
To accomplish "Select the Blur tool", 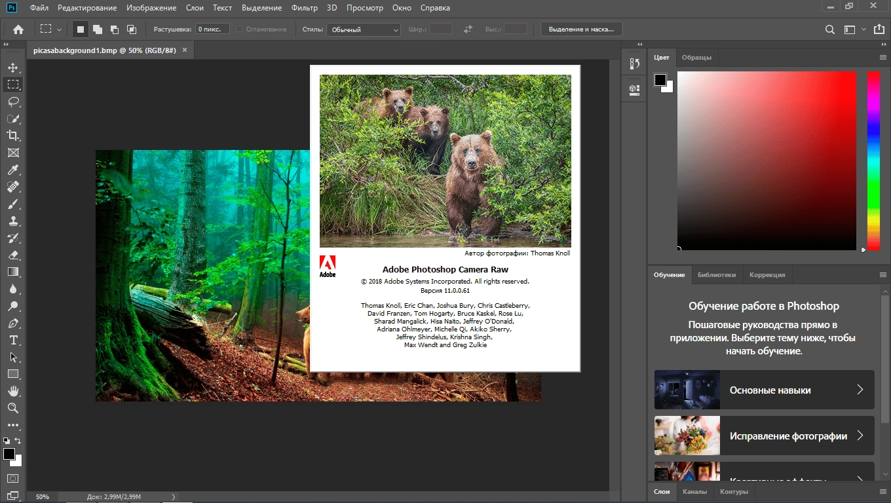I will click(12, 289).
